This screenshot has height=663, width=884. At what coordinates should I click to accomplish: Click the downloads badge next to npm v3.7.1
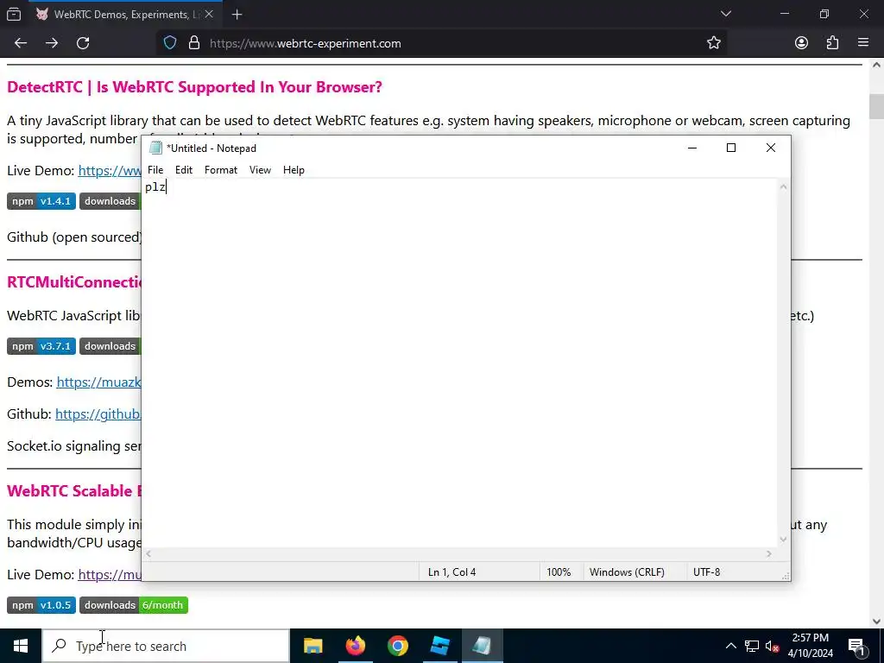110,346
